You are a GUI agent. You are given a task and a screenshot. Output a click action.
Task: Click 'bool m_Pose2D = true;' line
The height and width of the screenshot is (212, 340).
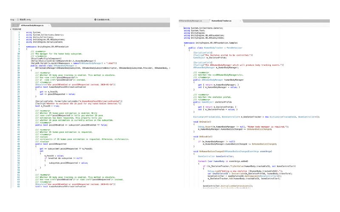click(x=47, y=106)
